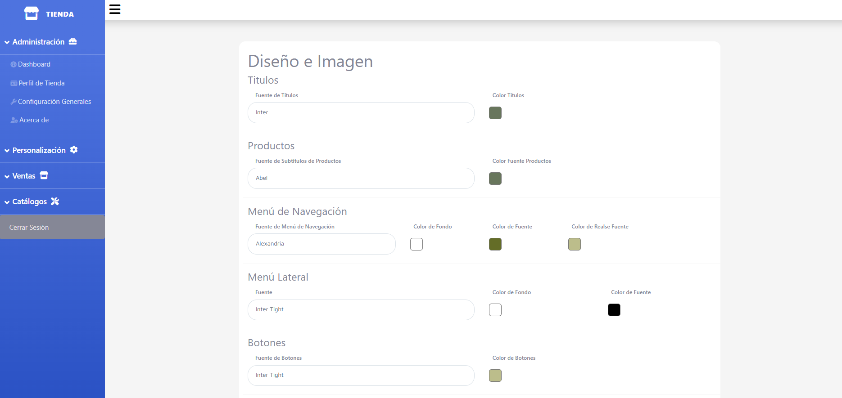Viewport: 842px width, 398px height.
Task: Click the Fuente de Titulos input field
Action: tap(361, 112)
